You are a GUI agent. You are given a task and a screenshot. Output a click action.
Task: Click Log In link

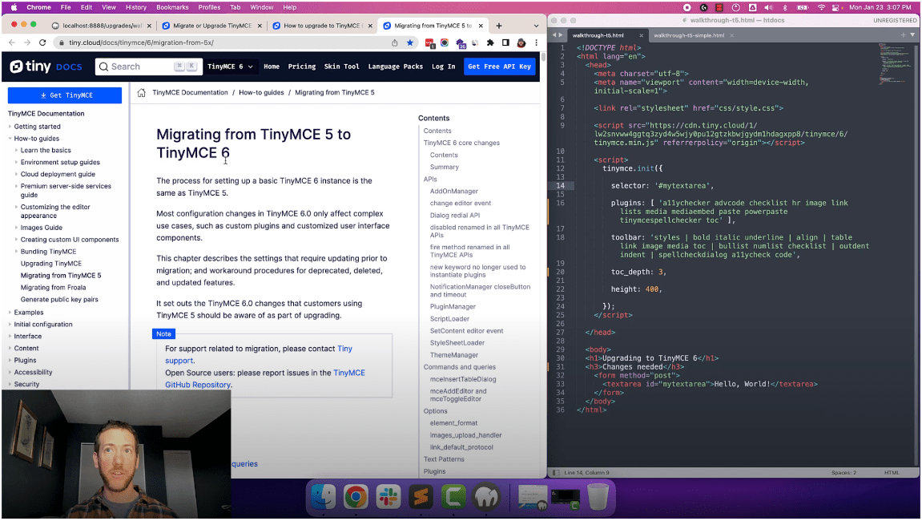[x=443, y=67]
